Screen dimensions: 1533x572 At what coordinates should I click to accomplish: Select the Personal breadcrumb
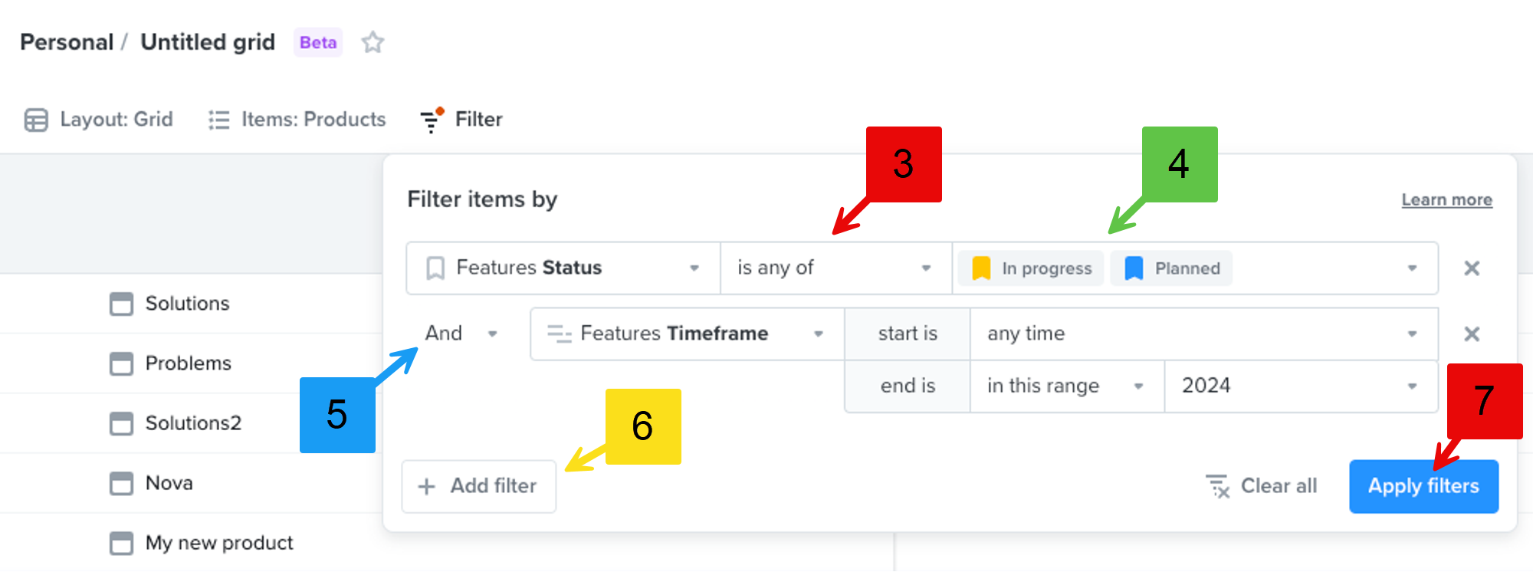67,42
